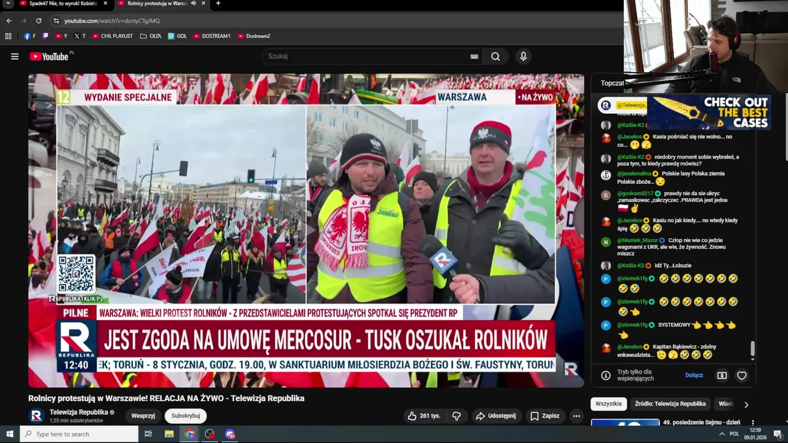Screen dimensions: 788x443
Task: Open File Explorer from the taskbar
Action: pos(169,434)
